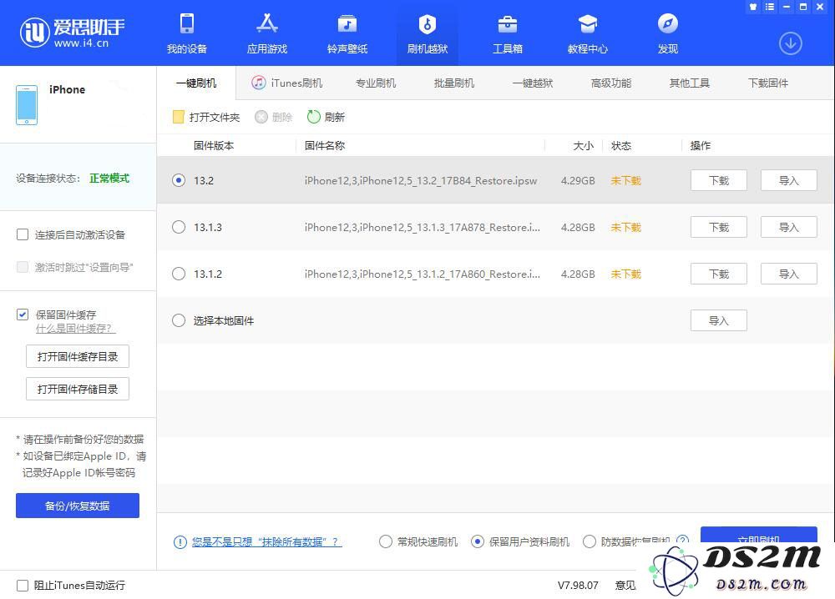
Task: Open 什么是固件缓存? link
Action: (76, 329)
